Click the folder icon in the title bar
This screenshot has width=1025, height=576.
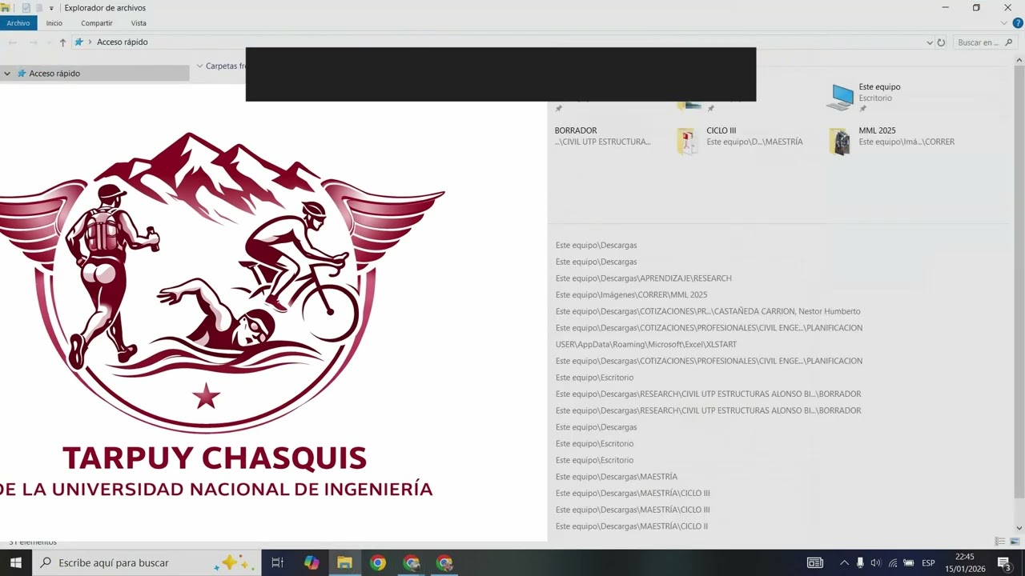[5, 8]
